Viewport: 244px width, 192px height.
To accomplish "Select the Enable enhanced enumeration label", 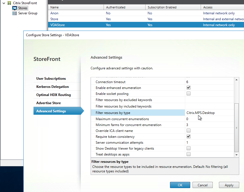I will pos(118,88).
